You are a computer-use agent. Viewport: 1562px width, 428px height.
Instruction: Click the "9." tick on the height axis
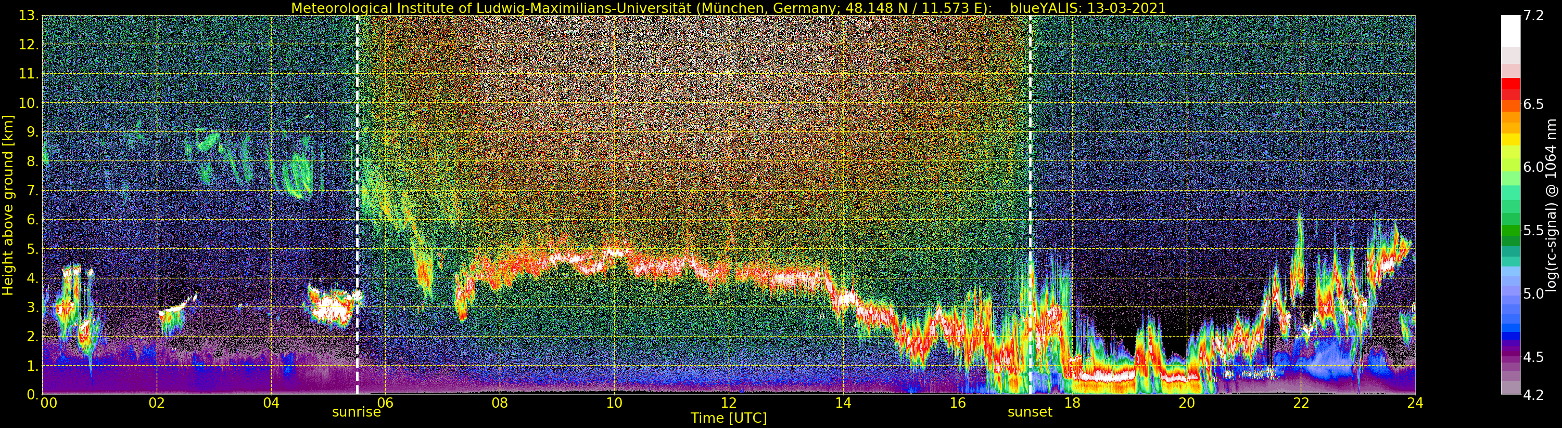(x=33, y=132)
